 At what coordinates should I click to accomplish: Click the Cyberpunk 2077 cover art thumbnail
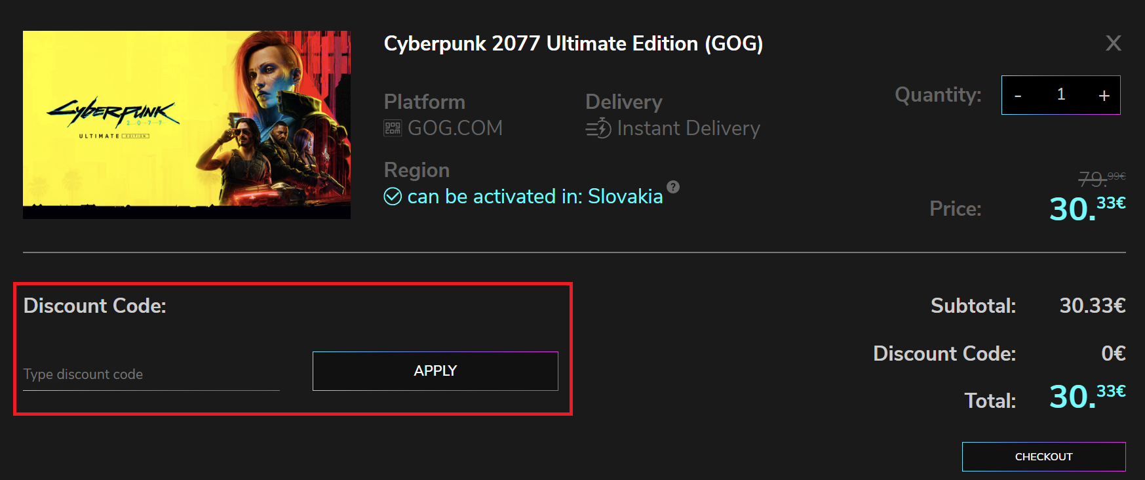187,125
